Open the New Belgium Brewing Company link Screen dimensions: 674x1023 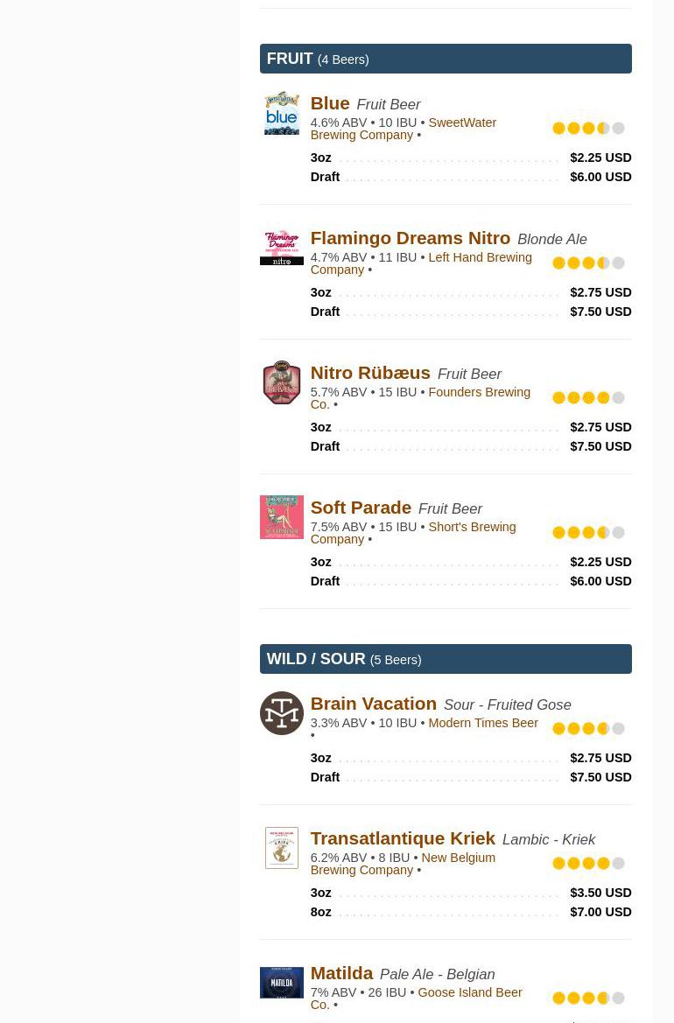tap(403, 864)
